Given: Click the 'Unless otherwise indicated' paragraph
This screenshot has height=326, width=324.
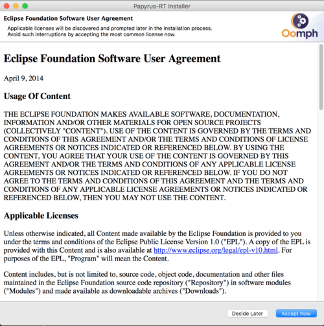Looking at the screenshot, I should (157, 246).
